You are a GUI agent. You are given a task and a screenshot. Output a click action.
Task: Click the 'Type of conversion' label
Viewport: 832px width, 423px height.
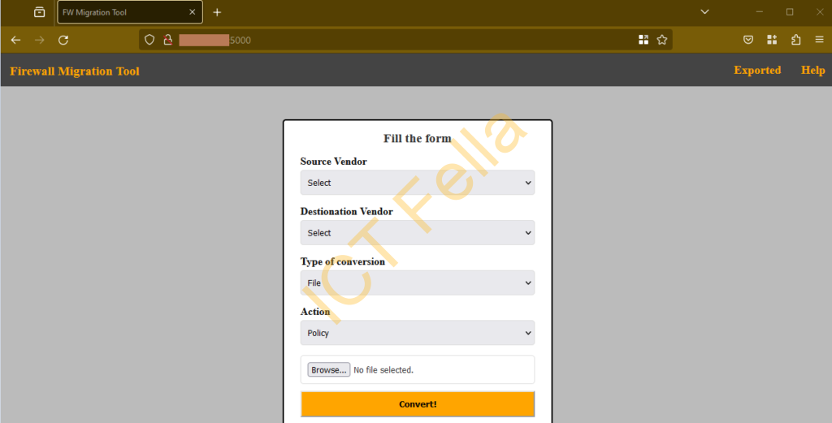(342, 261)
